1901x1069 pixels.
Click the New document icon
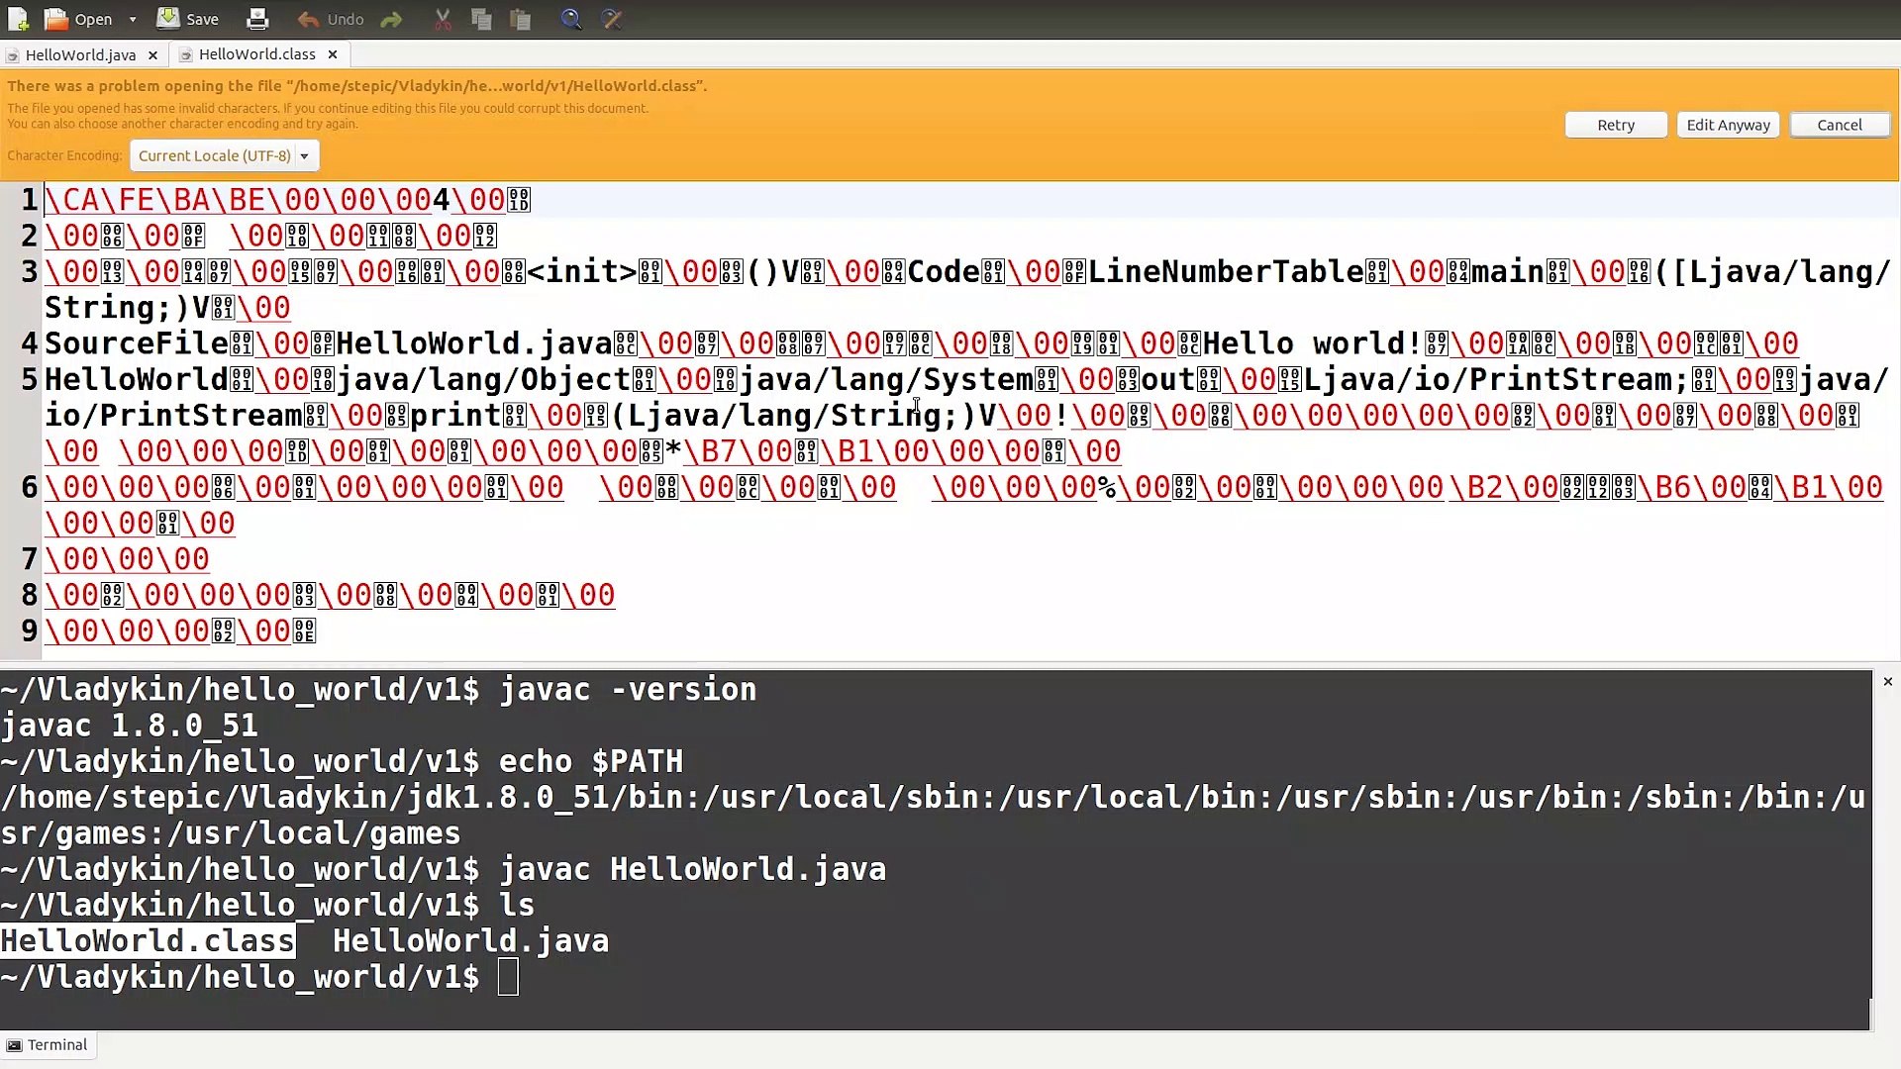tap(18, 19)
